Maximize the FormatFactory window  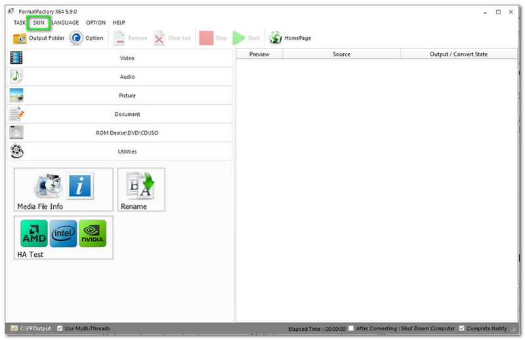498,12
